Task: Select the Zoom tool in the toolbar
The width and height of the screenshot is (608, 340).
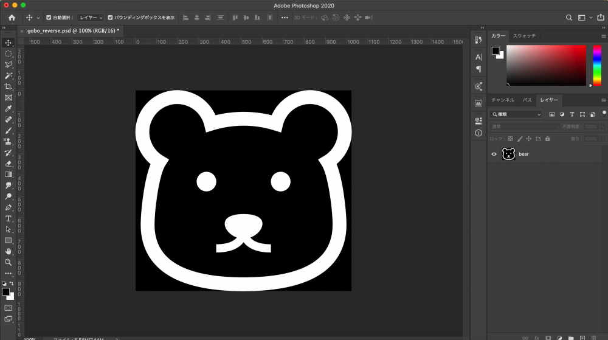Action: click(9, 262)
